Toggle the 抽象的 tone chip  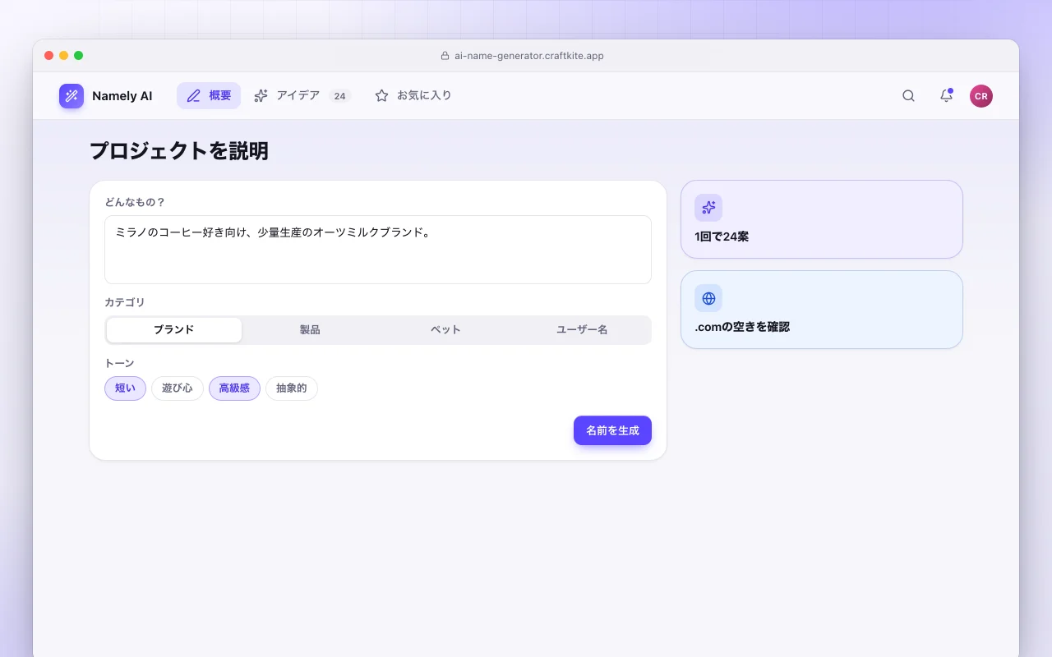coord(292,388)
